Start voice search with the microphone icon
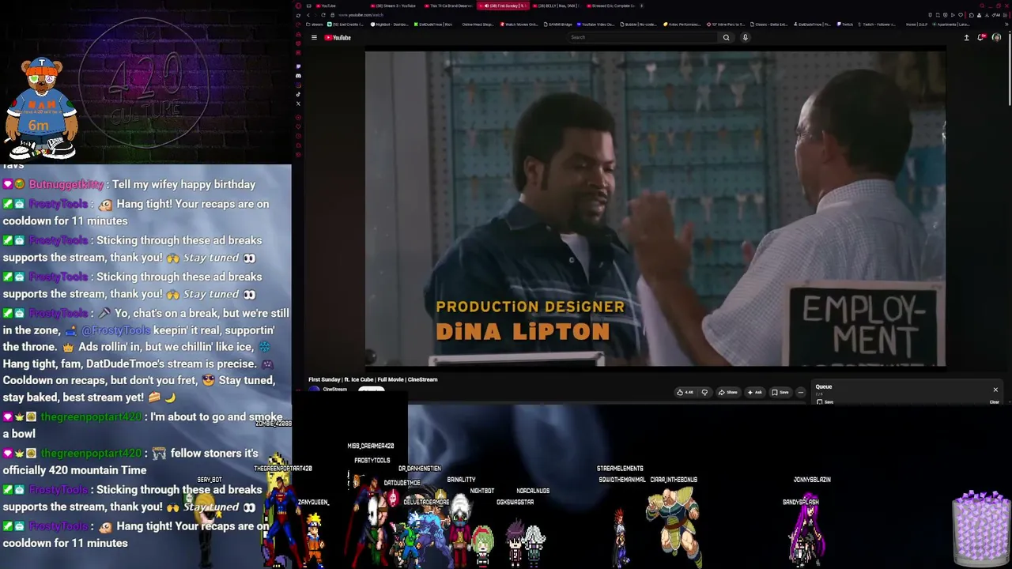 pos(745,37)
